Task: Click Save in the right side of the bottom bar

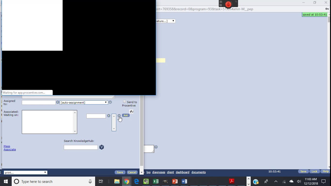Action: (303, 172)
